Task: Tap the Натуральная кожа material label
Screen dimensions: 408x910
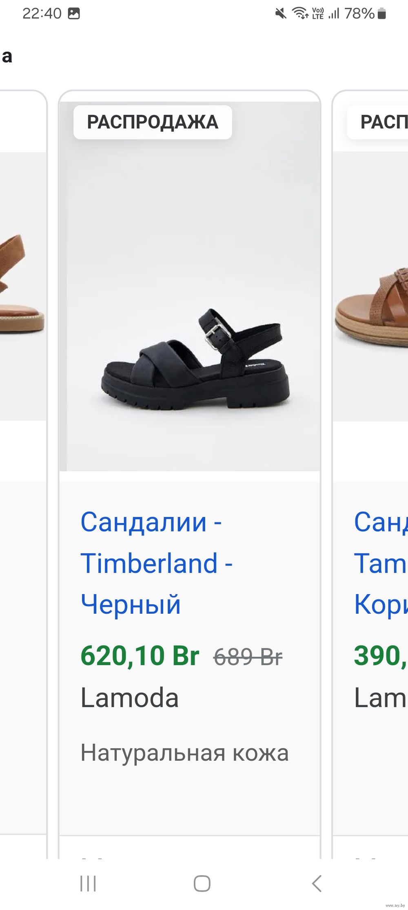Action: tap(184, 752)
